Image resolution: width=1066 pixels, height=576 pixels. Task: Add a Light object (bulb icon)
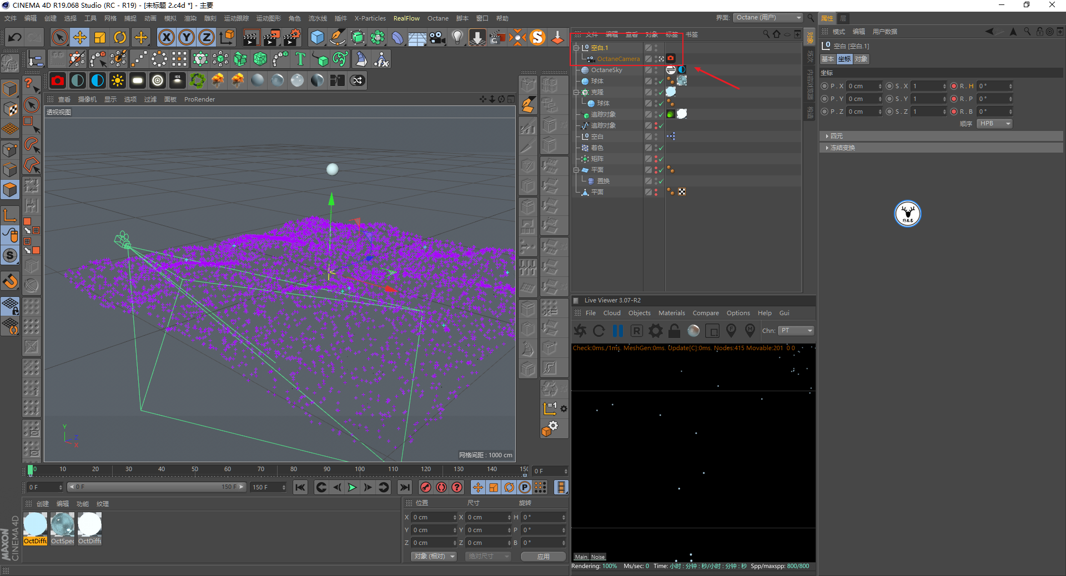(457, 38)
